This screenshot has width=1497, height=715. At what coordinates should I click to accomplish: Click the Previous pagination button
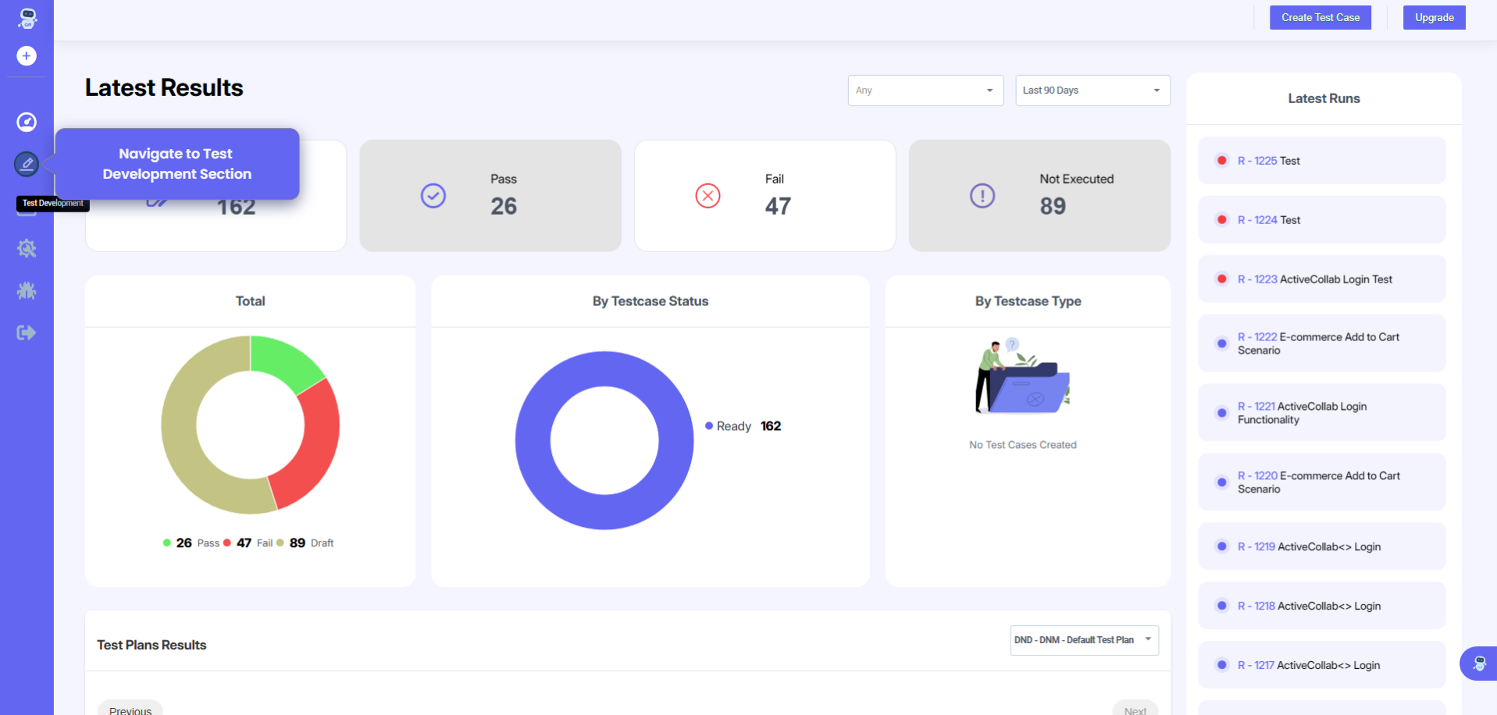click(130, 709)
